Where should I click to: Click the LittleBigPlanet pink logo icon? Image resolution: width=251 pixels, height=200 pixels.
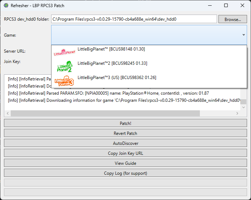tap(64, 52)
